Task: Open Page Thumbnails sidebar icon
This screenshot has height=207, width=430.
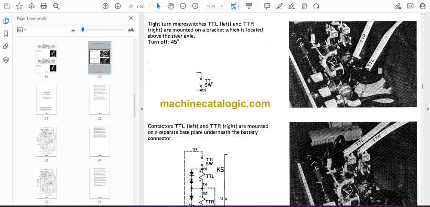Action: click(x=6, y=21)
